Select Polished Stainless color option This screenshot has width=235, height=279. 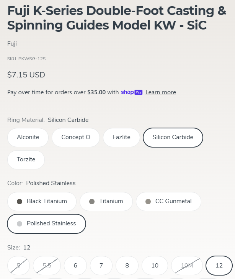[x=47, y=224]
